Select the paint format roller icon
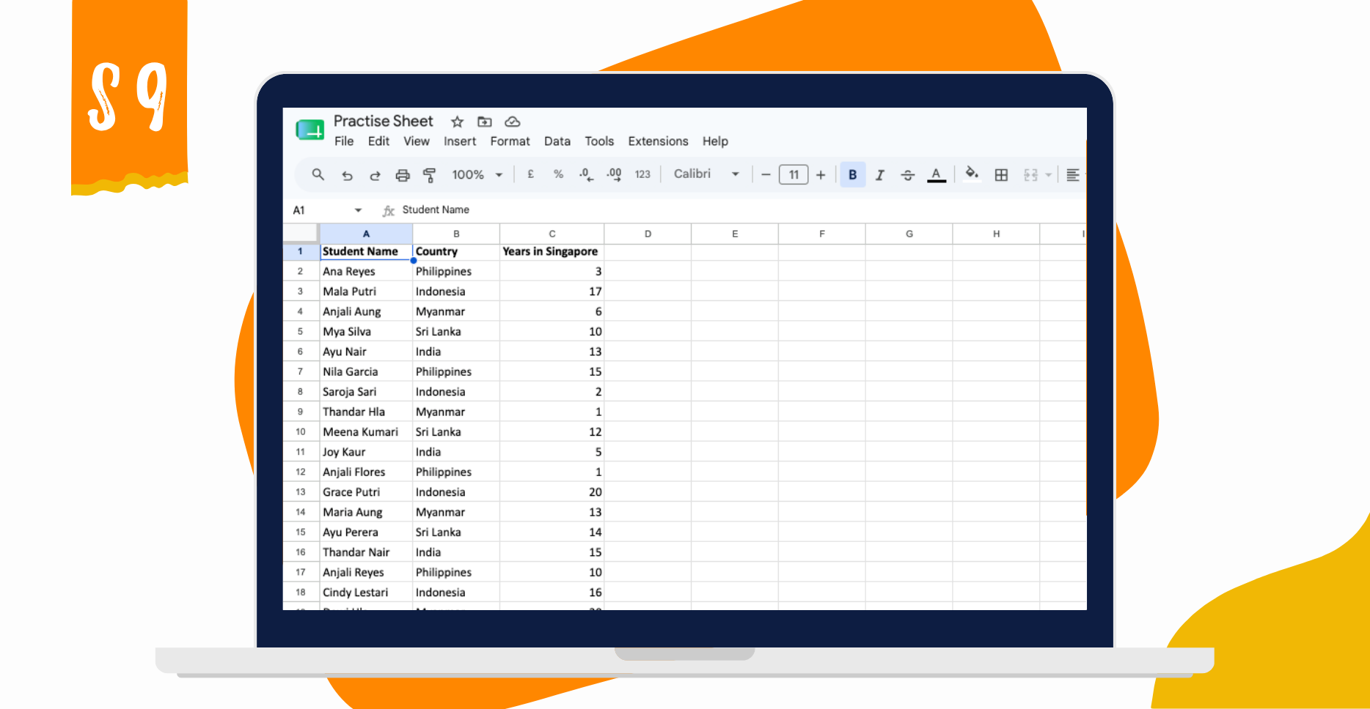This screenshot has height=709, width=1370. click(x=430, y=175)
